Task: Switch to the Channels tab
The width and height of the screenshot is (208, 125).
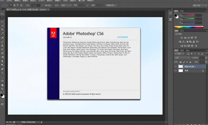Action: (182, 50)
